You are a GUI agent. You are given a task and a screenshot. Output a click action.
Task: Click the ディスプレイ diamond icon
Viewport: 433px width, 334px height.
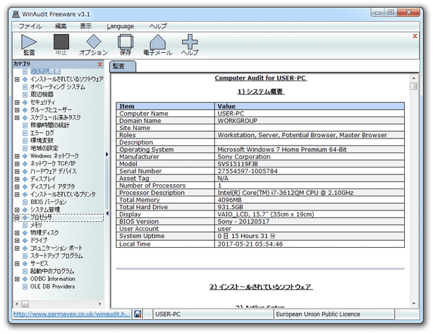pos(25,179)
